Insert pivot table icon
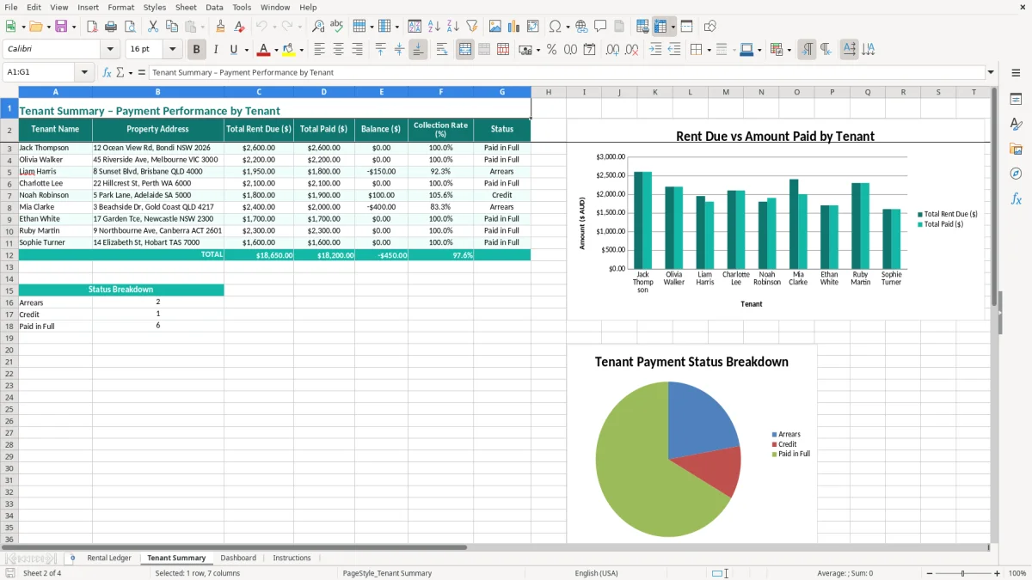 tap(533, 27)
